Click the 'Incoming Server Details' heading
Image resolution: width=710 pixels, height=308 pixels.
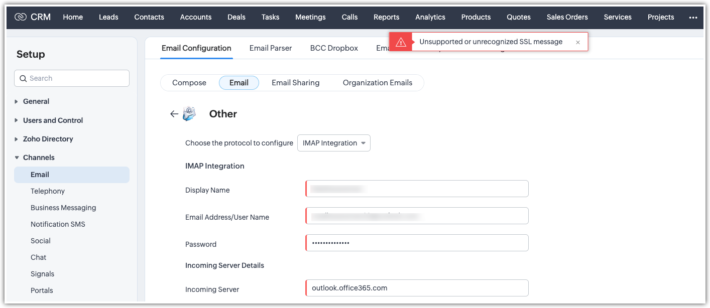pyautogui.click(x=224, y=265)
